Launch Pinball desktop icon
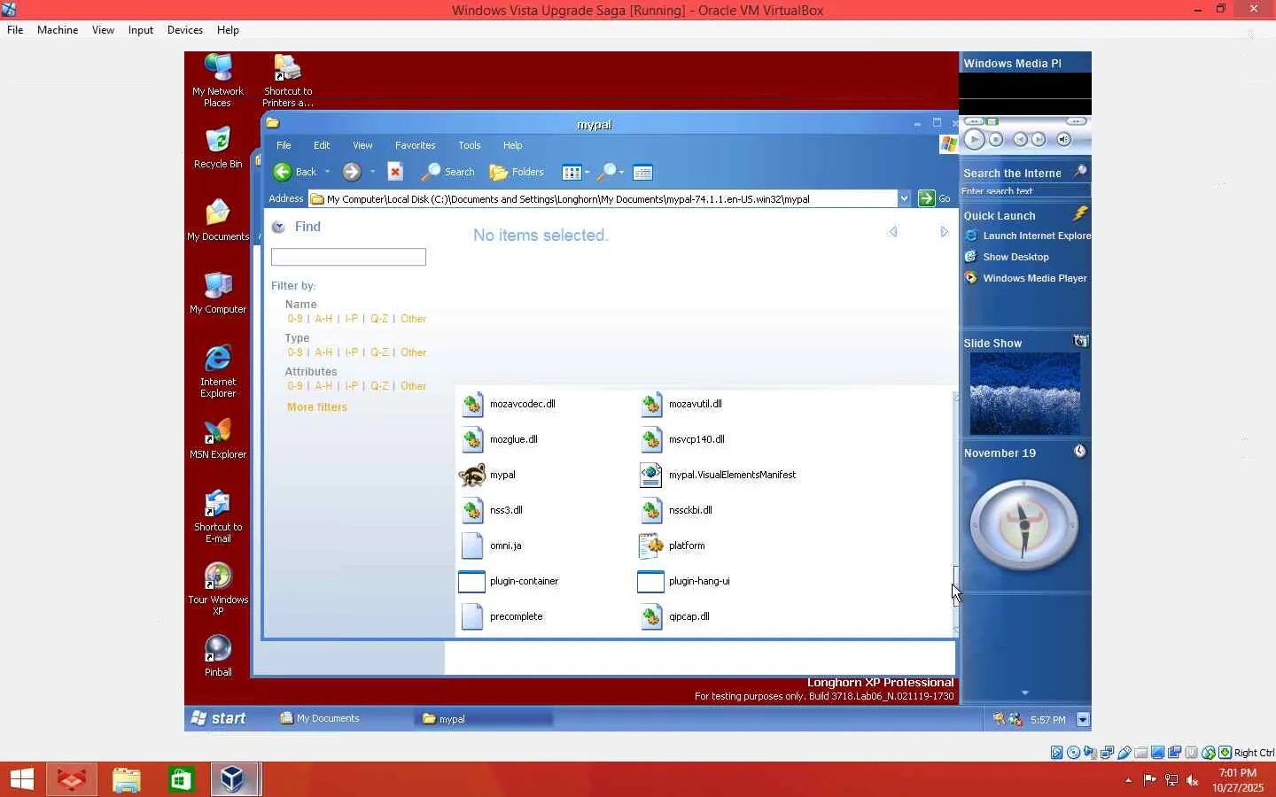The width and height of the screenshot is (1276, 797). coord(218,648)
